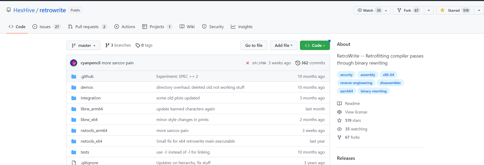Screen dimensions: 484x165
Task: Open commit 'Experiment: SPEC ++ 2'
Action: [x=177, y=76]
